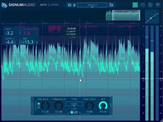Click the Pre Gain 0.0 dB value
The width and height of the screenshot is (163, 122).
pos(45,112)
